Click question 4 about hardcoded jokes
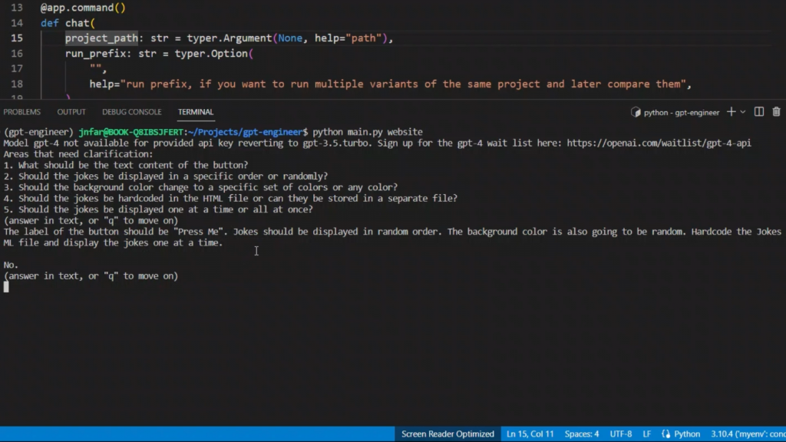Viewport: 786px width, 442px height. (230, 198)
